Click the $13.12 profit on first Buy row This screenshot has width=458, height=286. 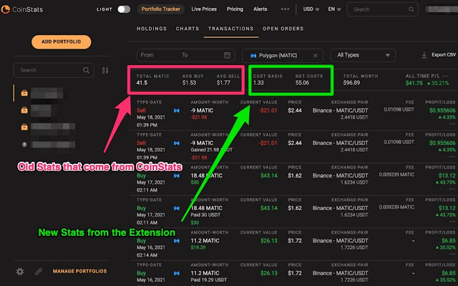pos(447,175)
